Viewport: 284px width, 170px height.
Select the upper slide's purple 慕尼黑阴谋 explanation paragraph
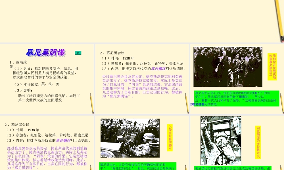click(142, 86)
